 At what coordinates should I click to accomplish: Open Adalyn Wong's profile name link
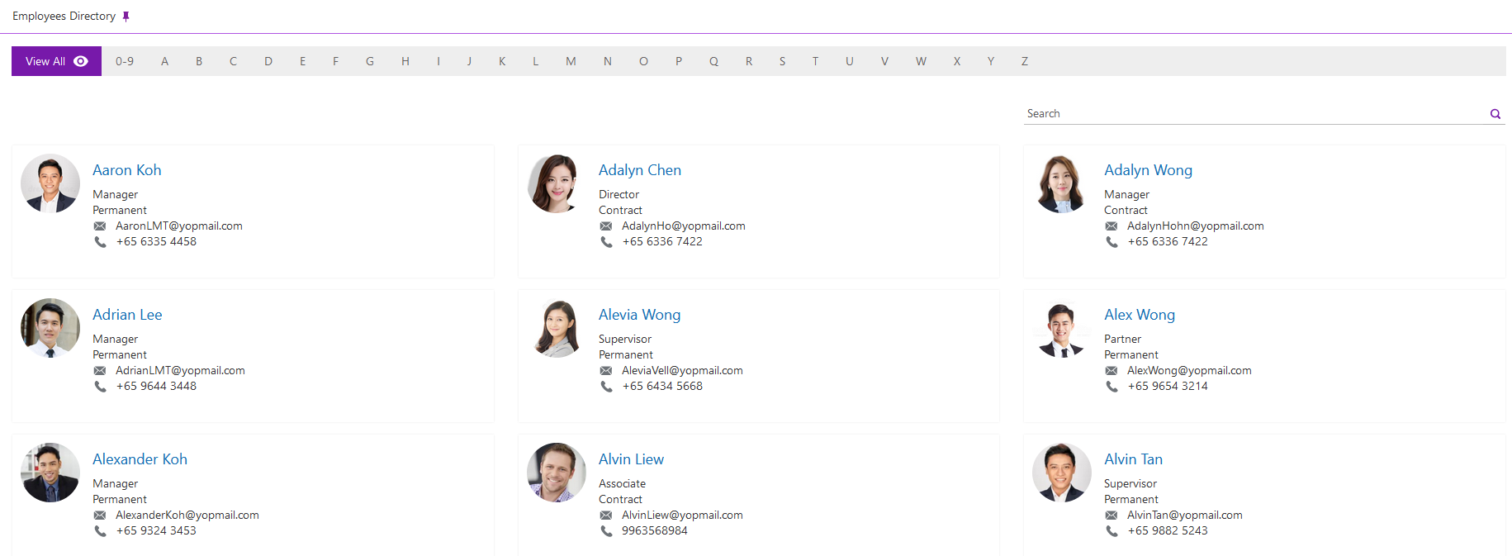pos(1148,170)
